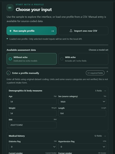The width and height of the screenshot is (115, 154).
Task: Select the With echo model set
Action: (83, 59)
